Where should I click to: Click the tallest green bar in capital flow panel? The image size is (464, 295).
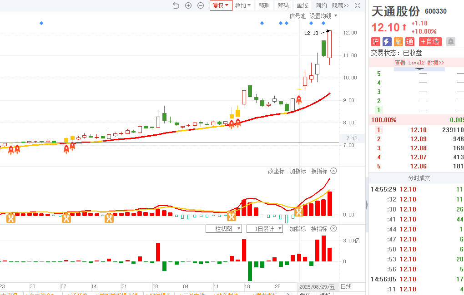pyautogui.click(x=250, y=271)
